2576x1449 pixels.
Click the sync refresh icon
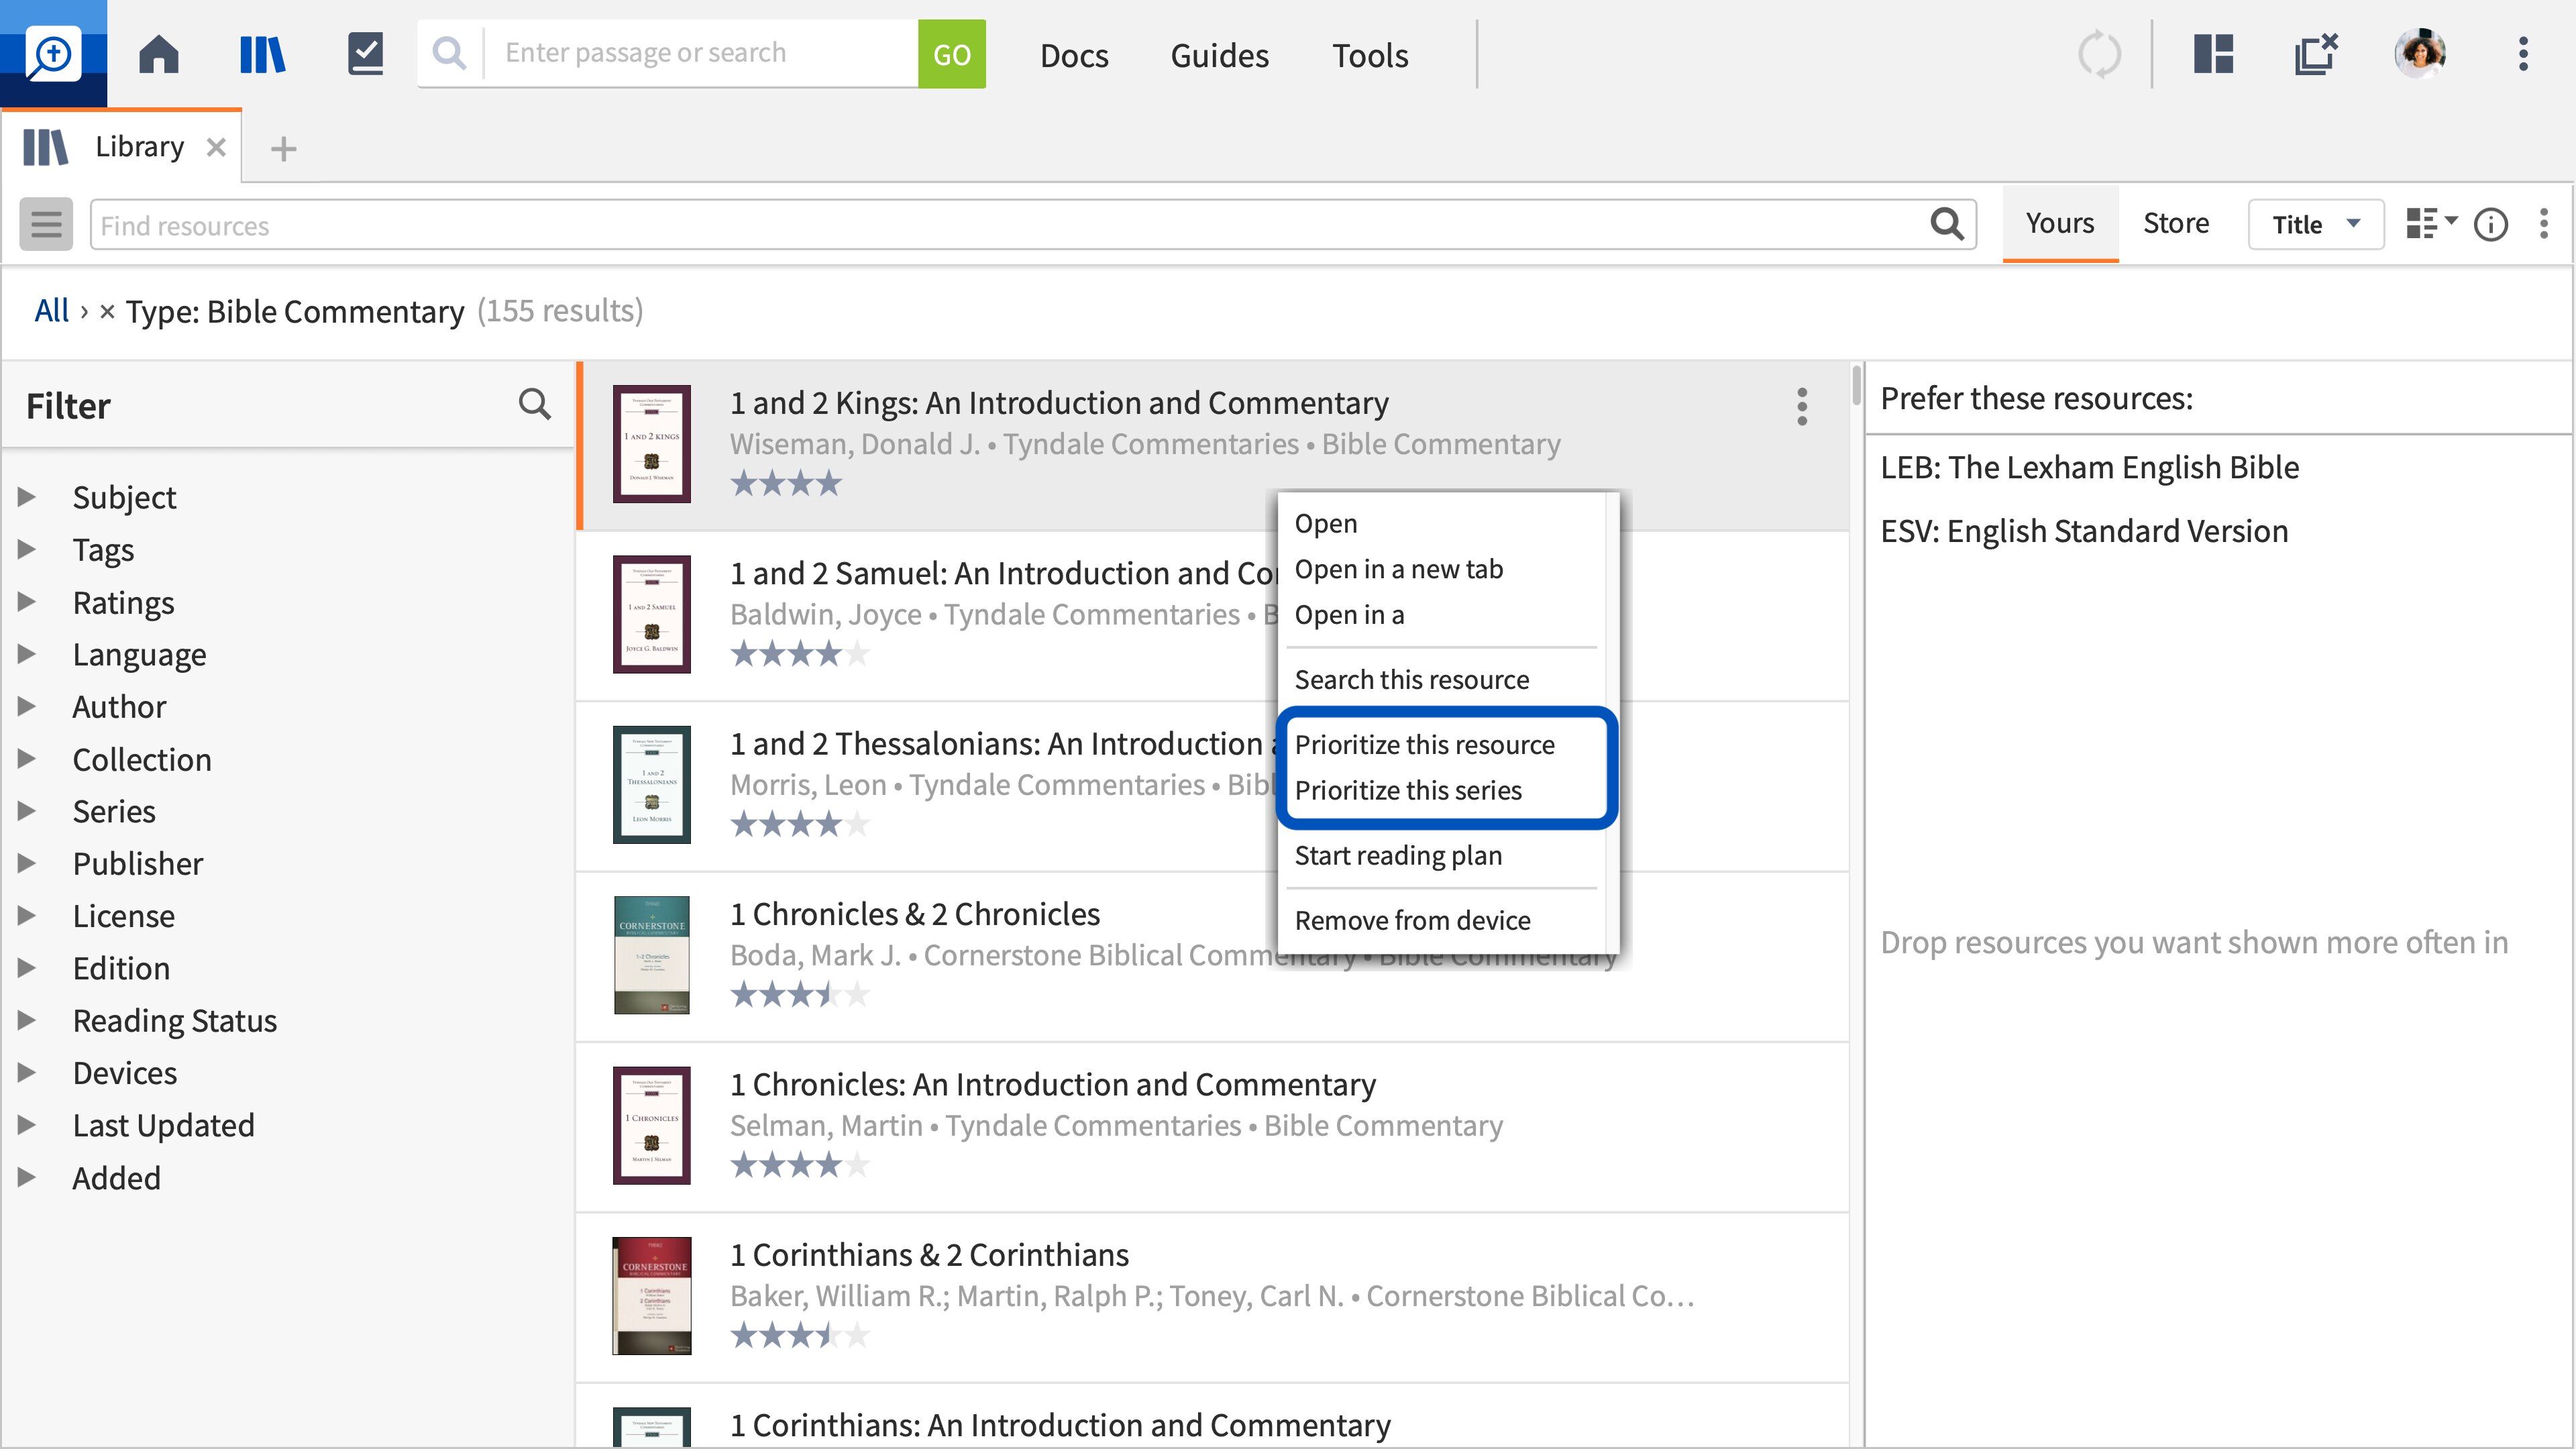coord(2099,54)
